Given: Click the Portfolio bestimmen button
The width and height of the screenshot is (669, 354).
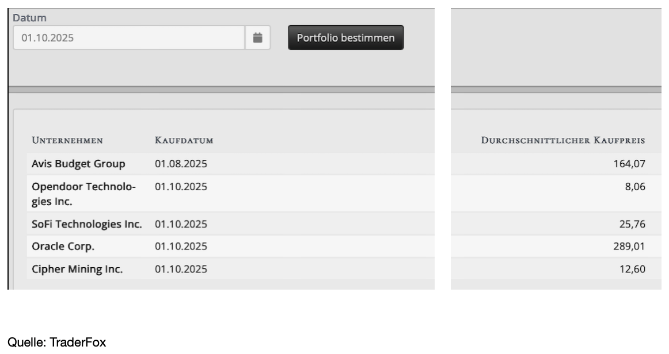Looking at the screenshot, I should [345, 38].
